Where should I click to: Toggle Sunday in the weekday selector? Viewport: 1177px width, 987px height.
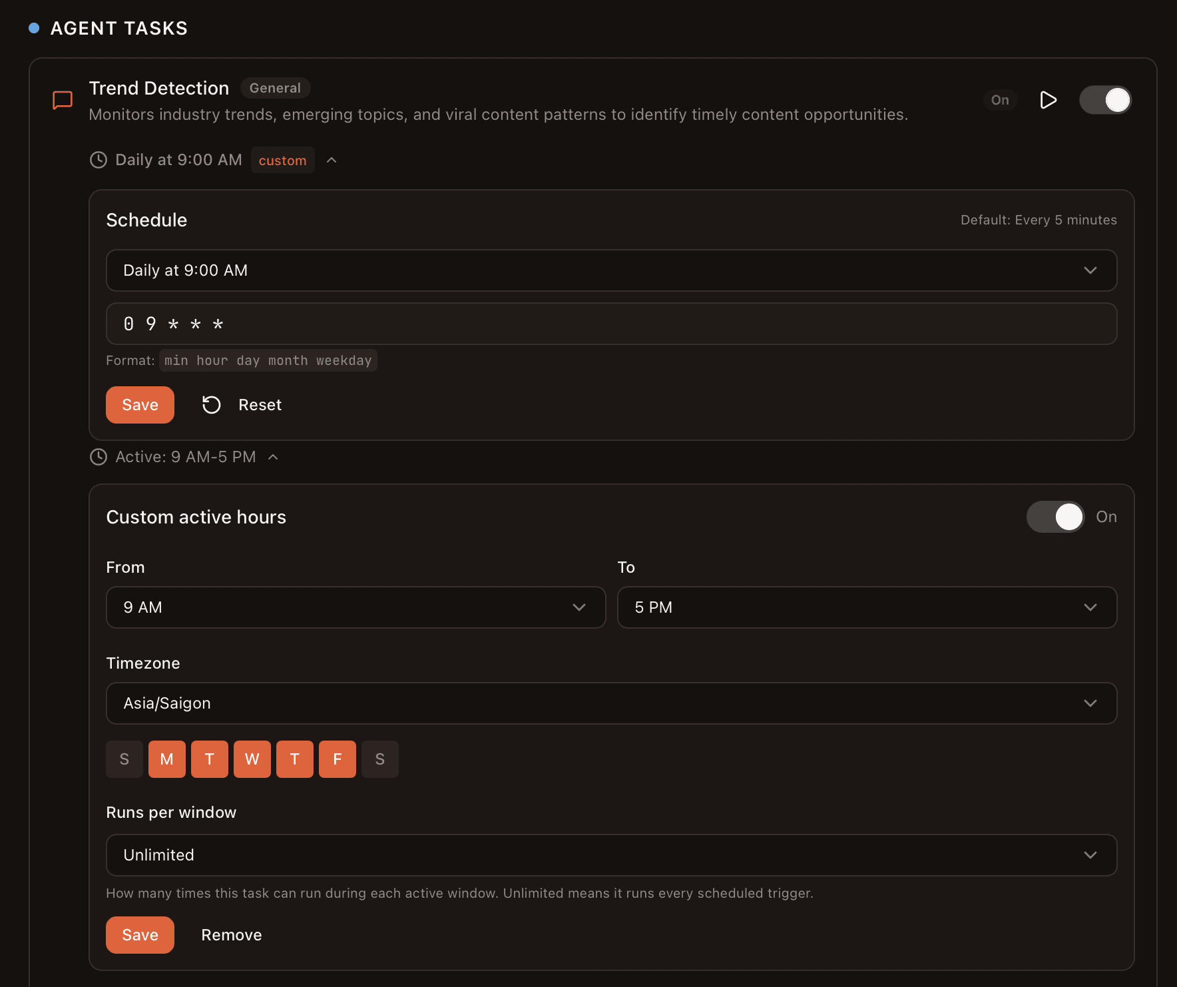pos(124,759)
